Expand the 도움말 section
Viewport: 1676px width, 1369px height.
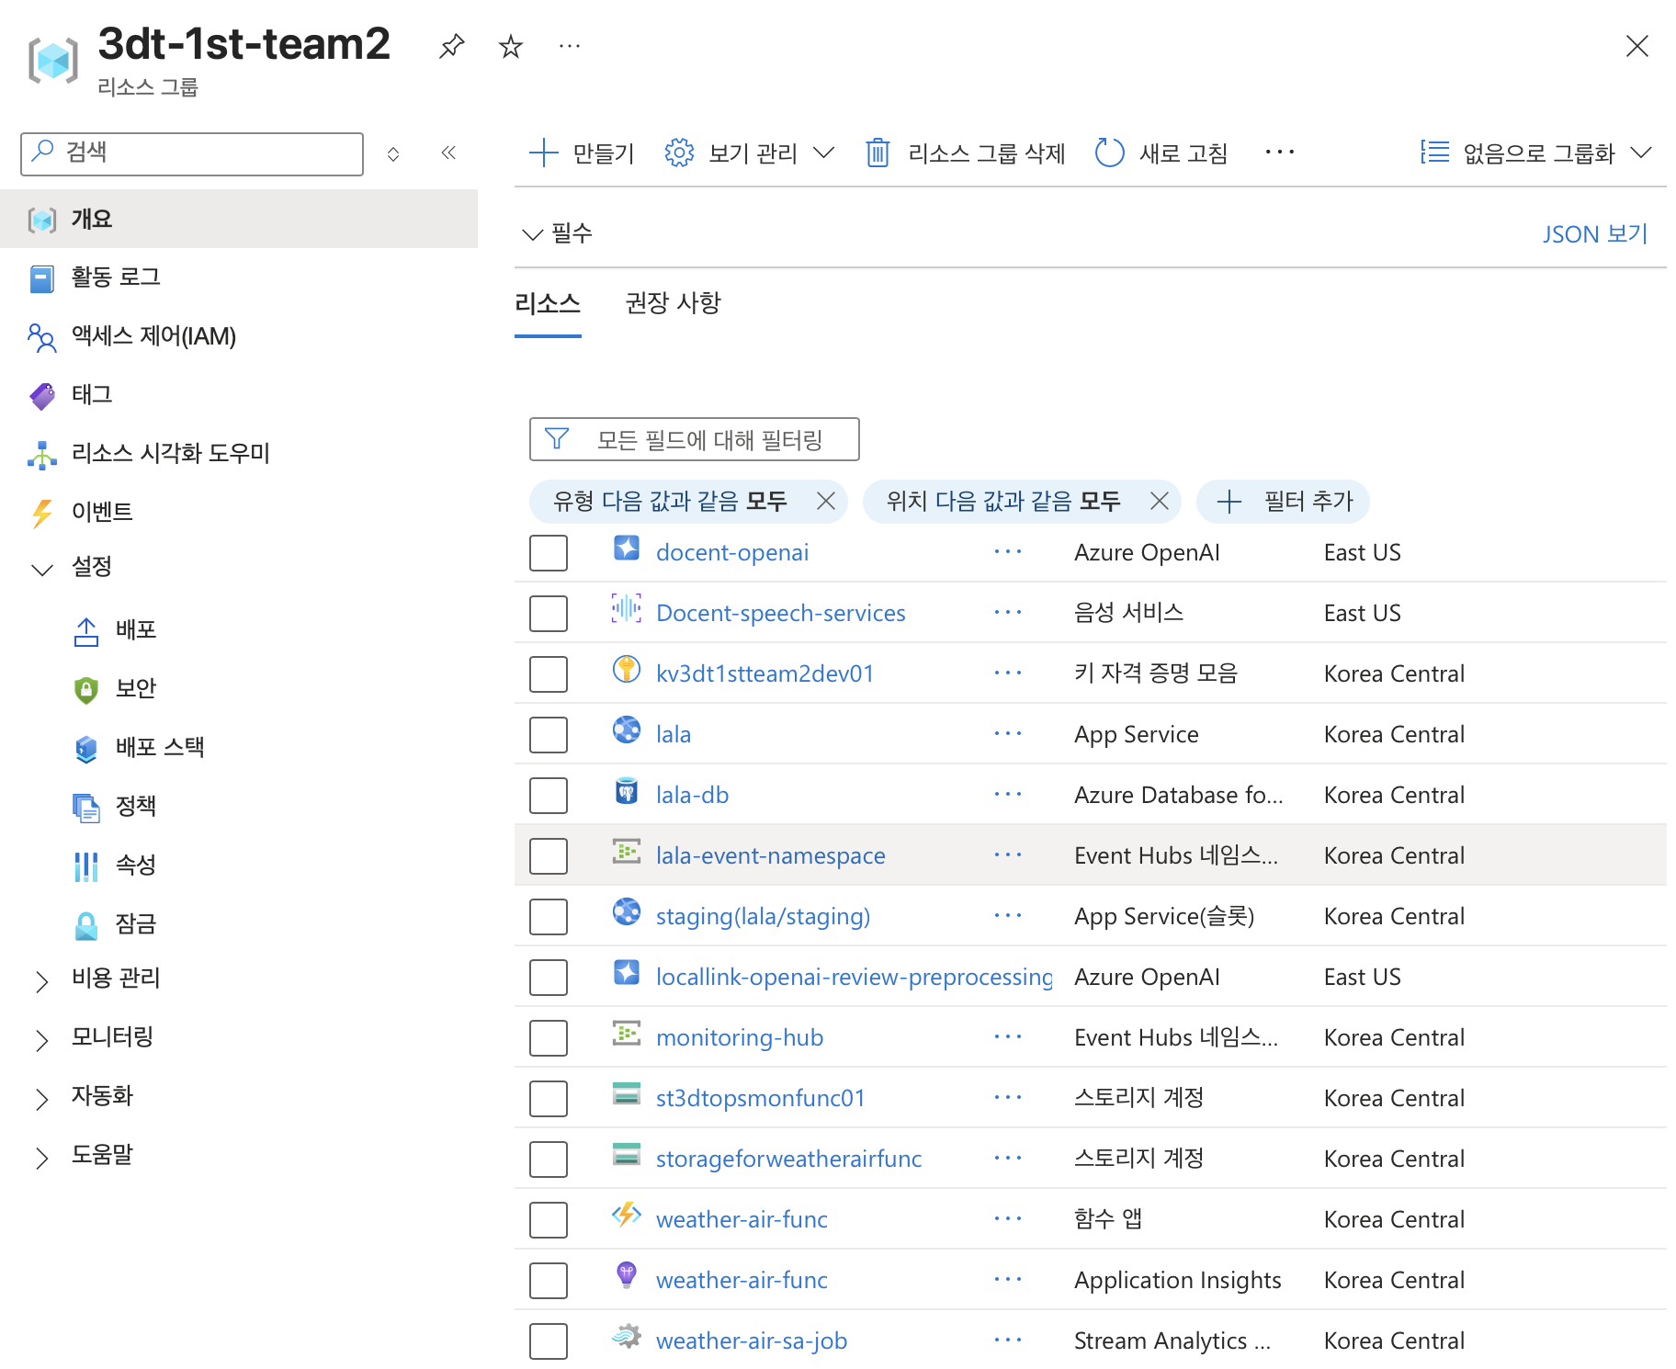pyautogui.click(x=42, y=1158)
